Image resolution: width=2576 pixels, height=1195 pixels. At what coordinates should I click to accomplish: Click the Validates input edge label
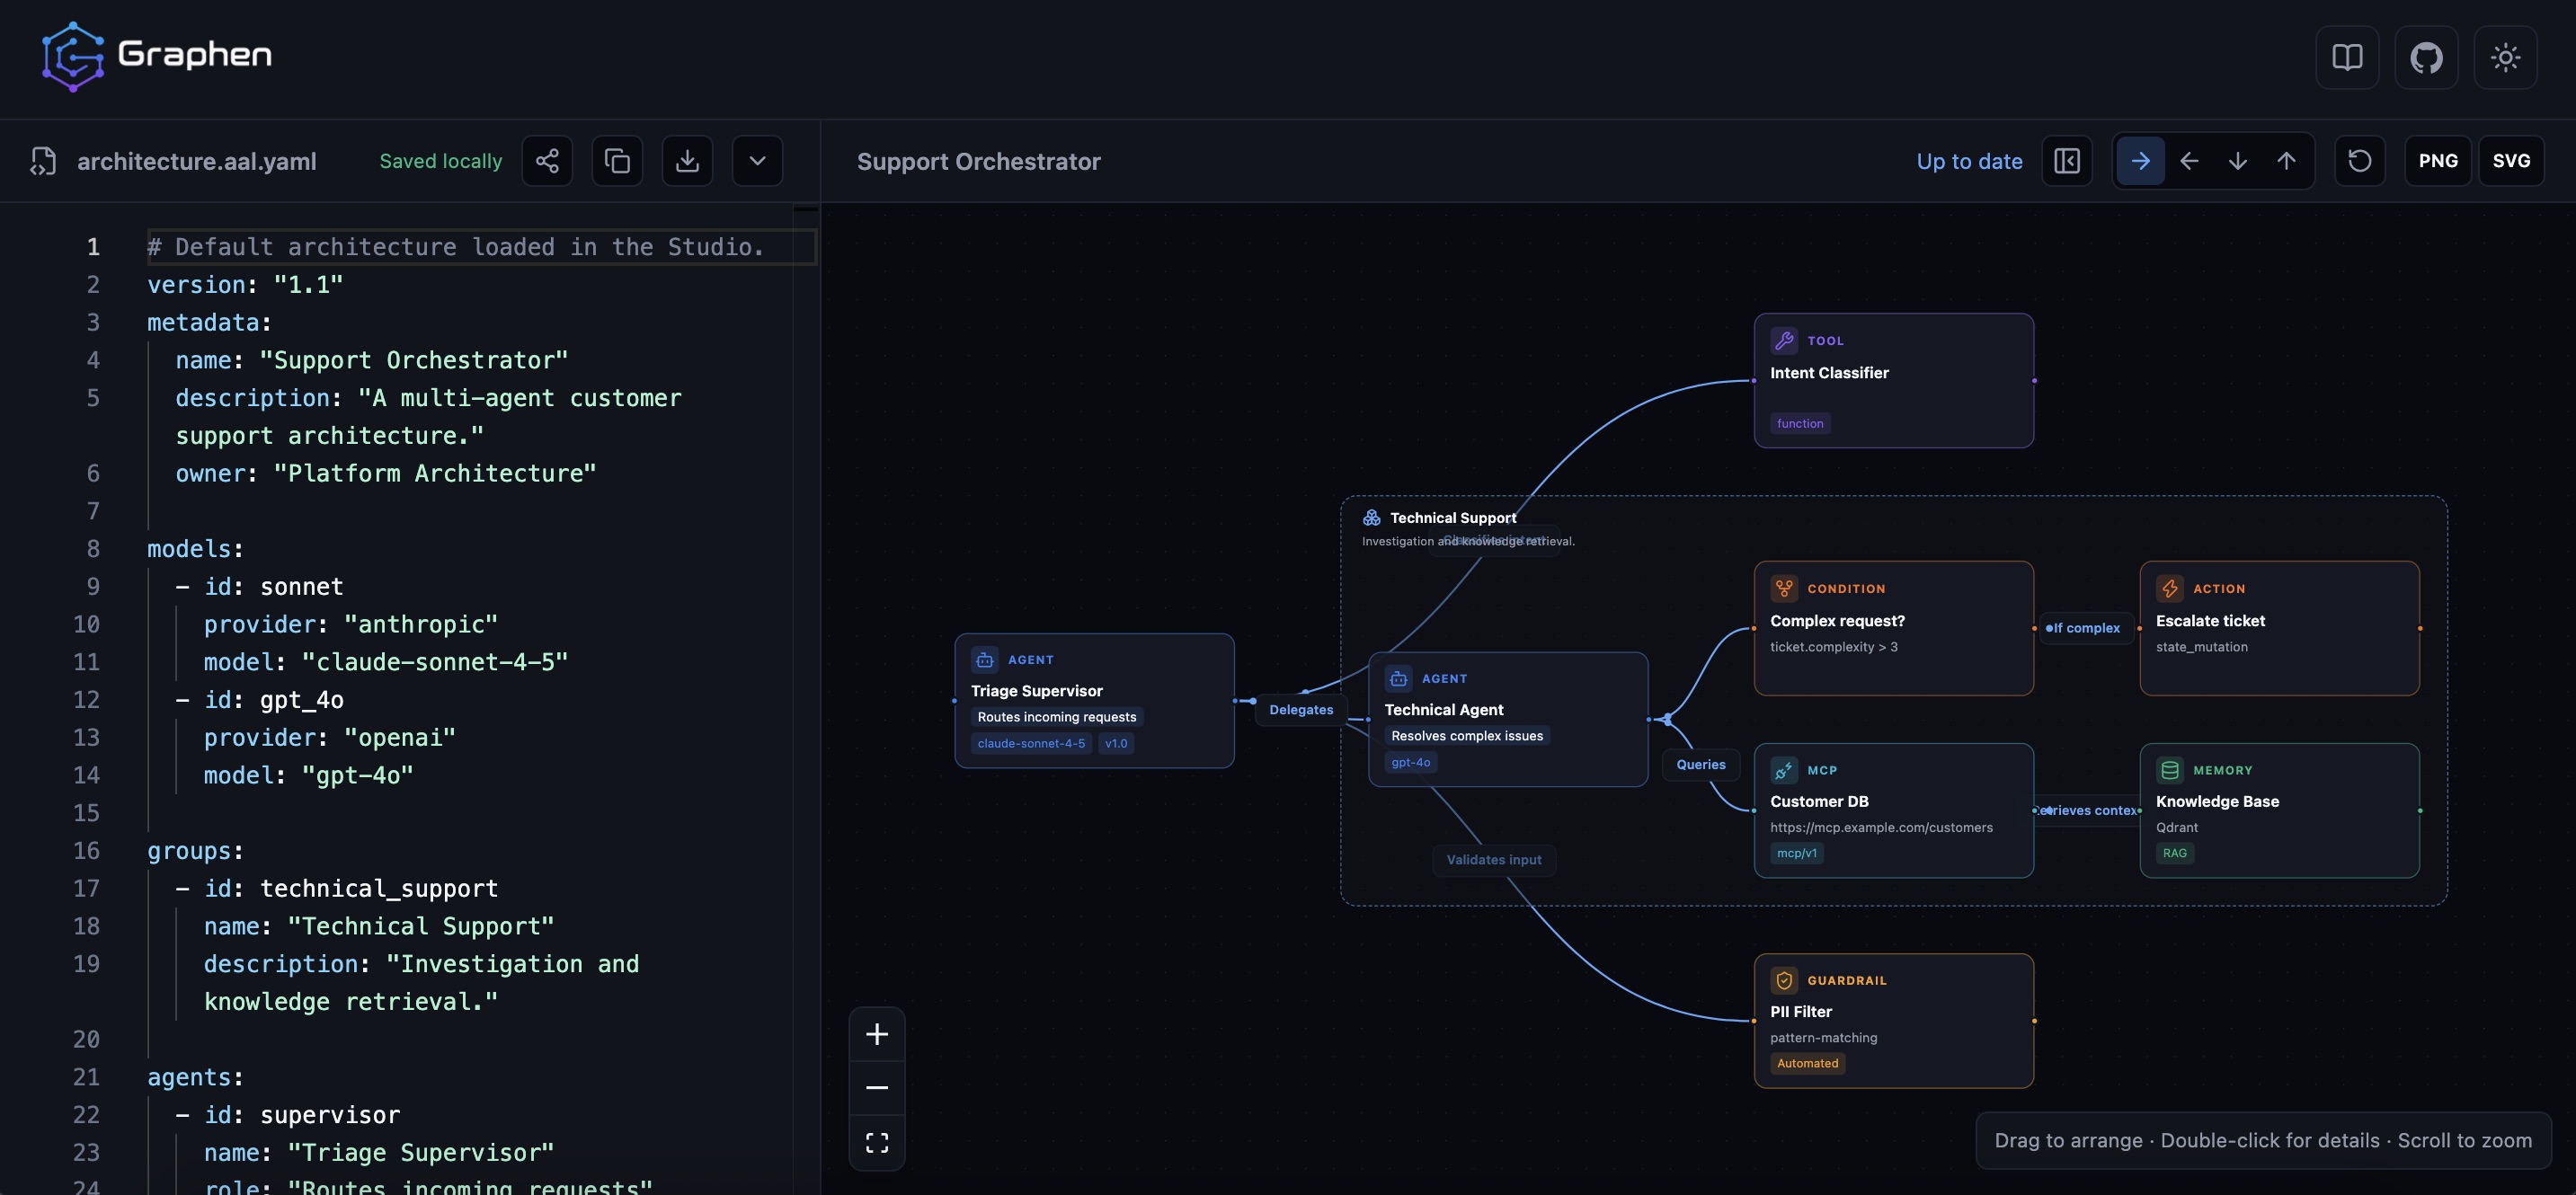coord(1494,860)
